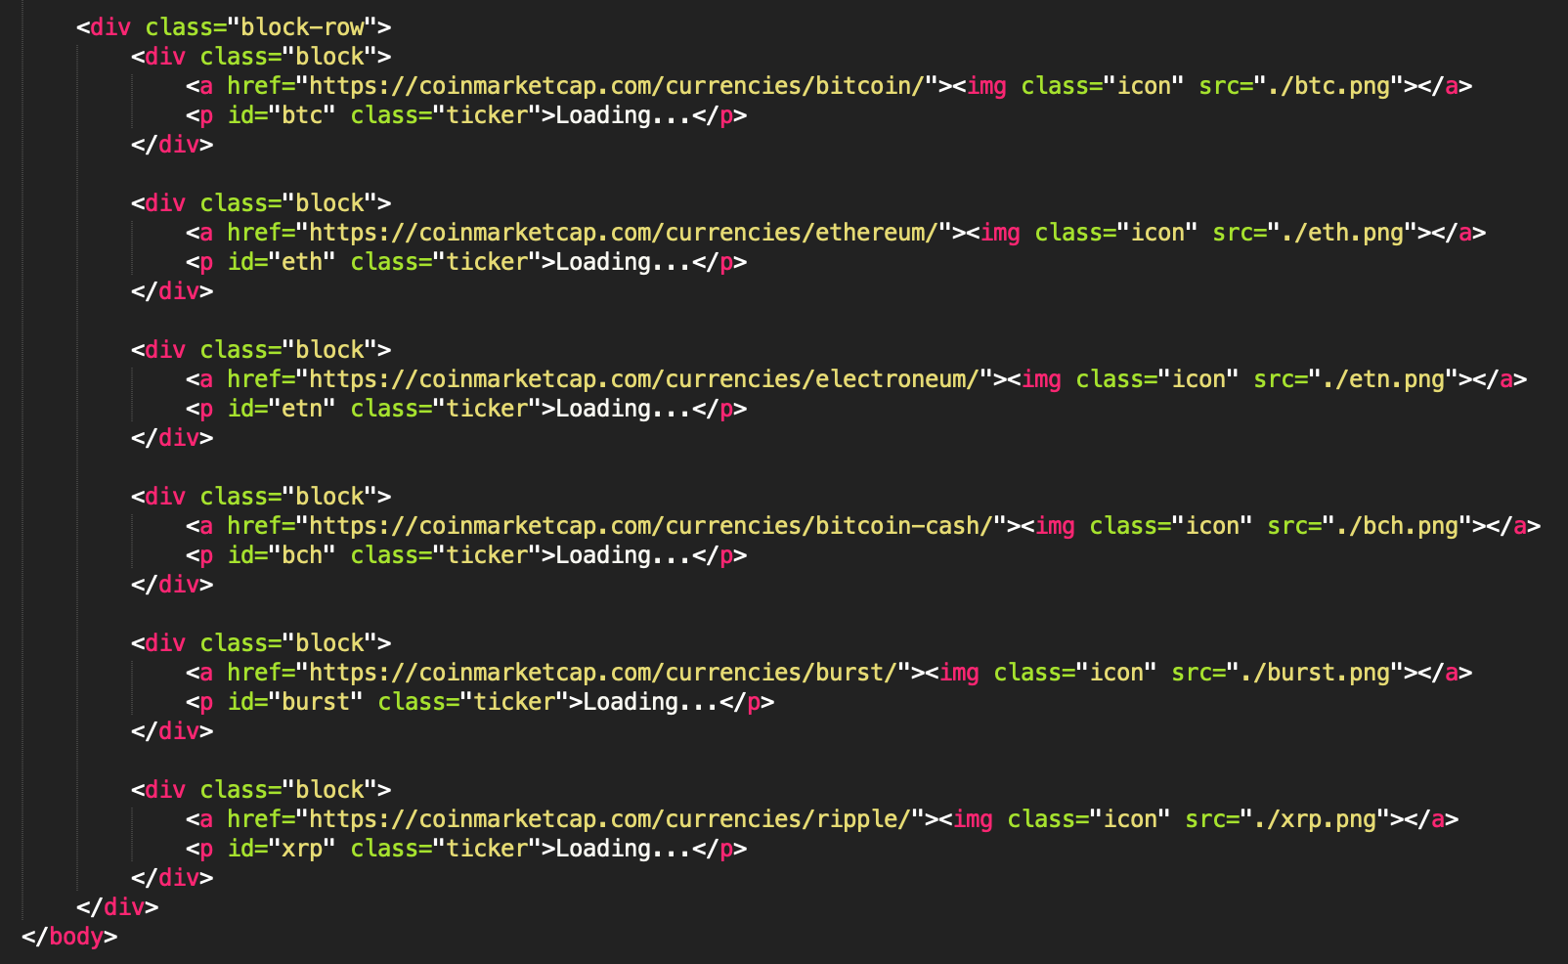The width and height of the screenshot is (1568, 964).
Task: Click the burst coinmarketcap URL string
Action: click(x=603, y=673)
